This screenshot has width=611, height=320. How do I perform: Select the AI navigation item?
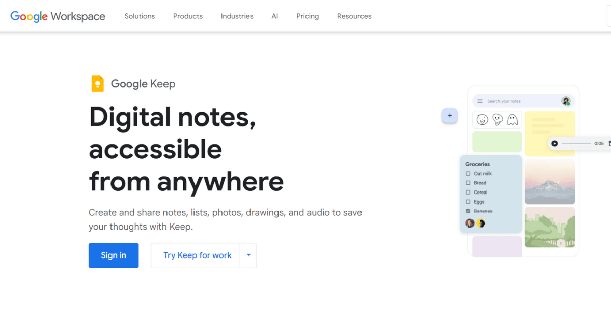tap(274, 16)
